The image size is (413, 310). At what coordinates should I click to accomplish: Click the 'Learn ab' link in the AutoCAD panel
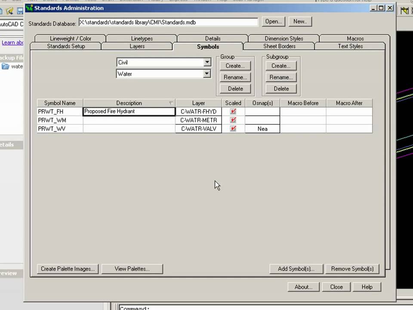(x=12, y=43)
